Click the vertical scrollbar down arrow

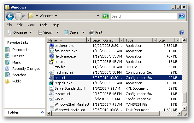[184, 109]
